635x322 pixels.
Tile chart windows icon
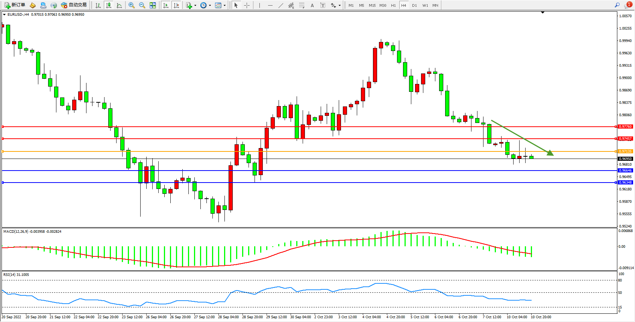coord(153,5)
